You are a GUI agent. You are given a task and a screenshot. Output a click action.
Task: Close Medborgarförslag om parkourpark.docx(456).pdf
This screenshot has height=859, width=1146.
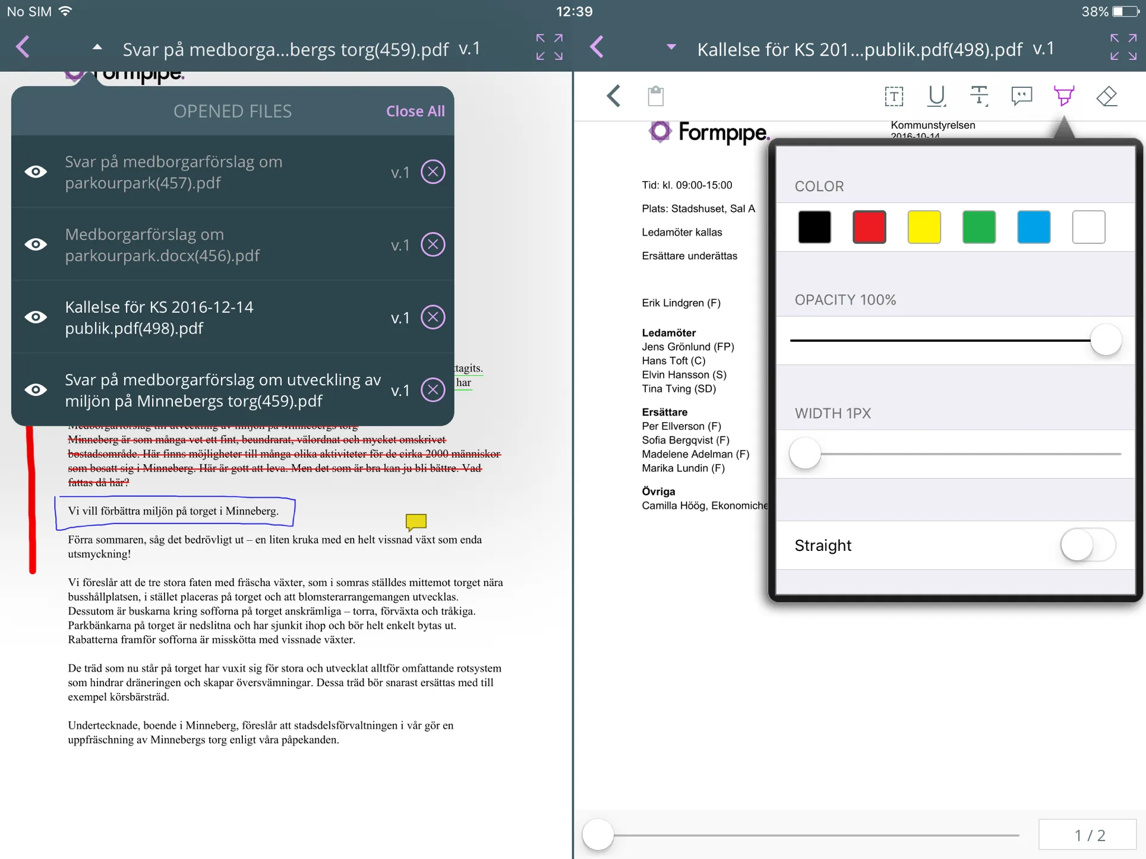click(433, 244)
